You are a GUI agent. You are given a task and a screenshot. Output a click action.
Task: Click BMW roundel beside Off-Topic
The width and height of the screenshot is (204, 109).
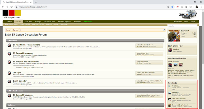click(x=9, y=73)
